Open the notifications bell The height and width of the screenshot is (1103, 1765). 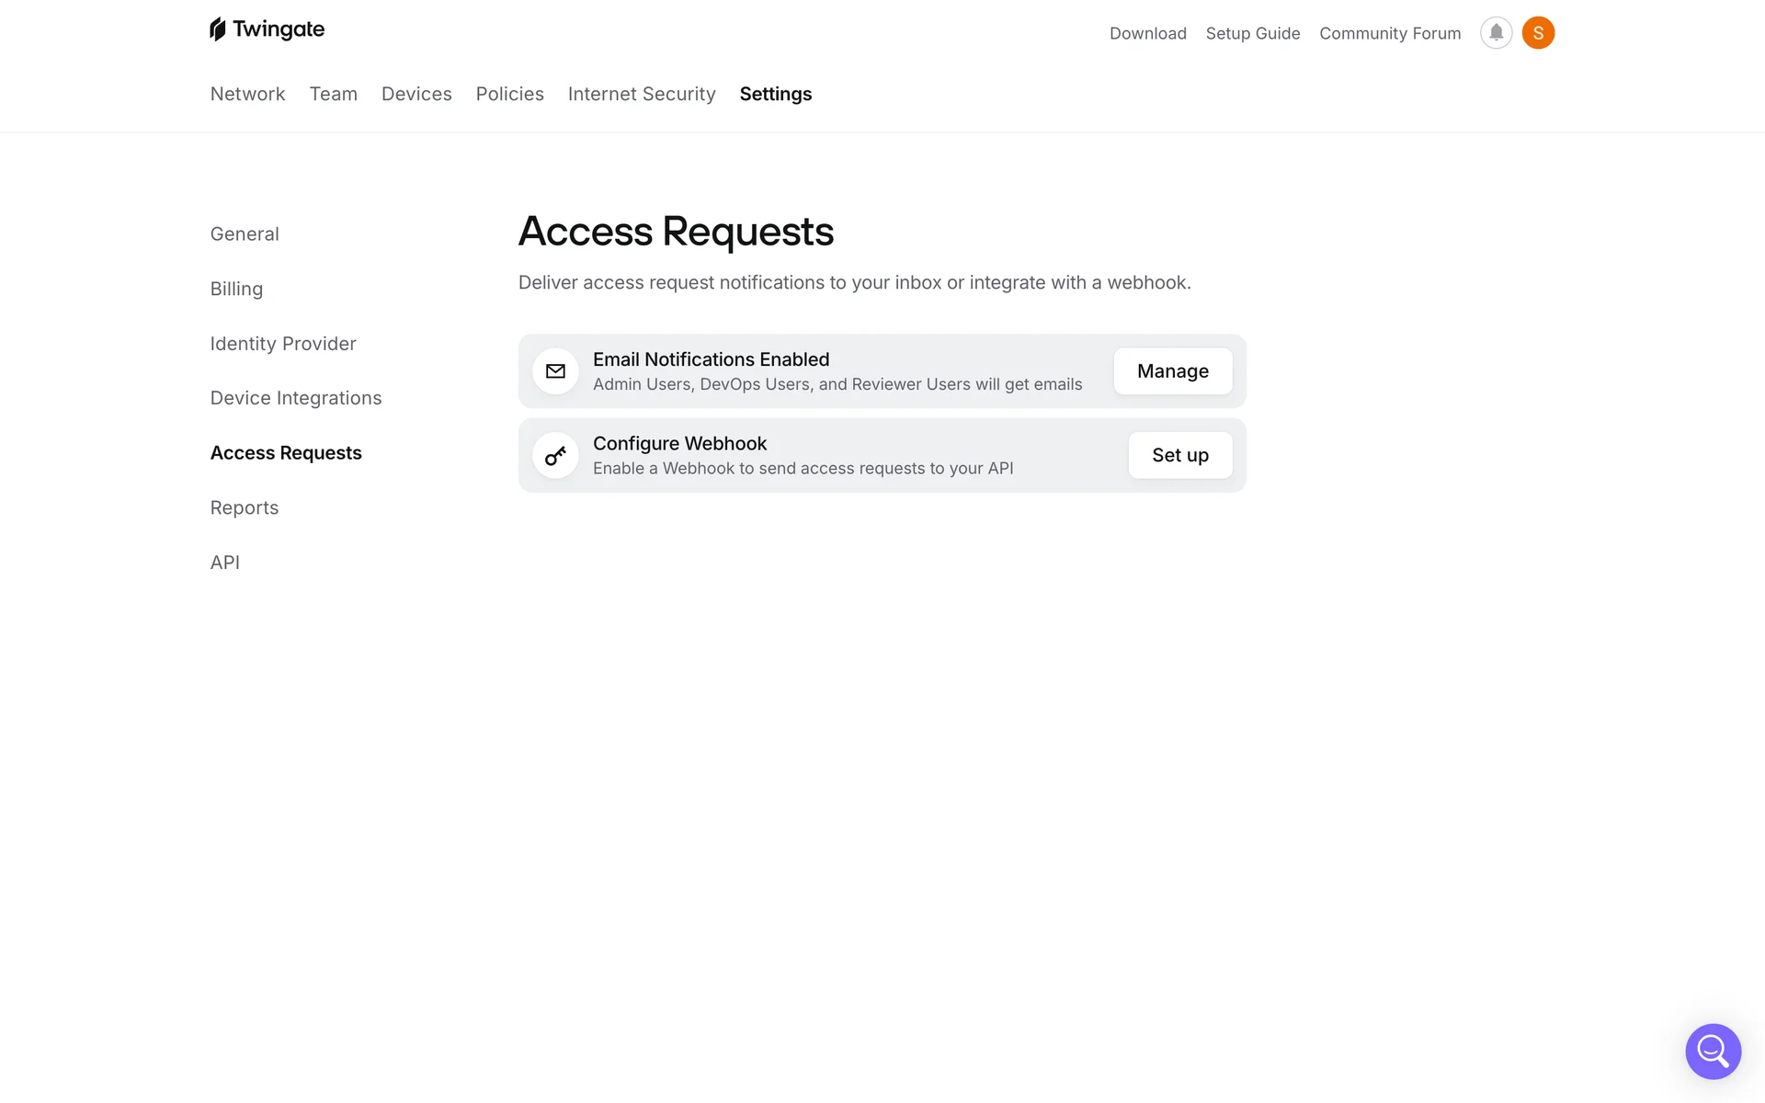click(1496, 33)
